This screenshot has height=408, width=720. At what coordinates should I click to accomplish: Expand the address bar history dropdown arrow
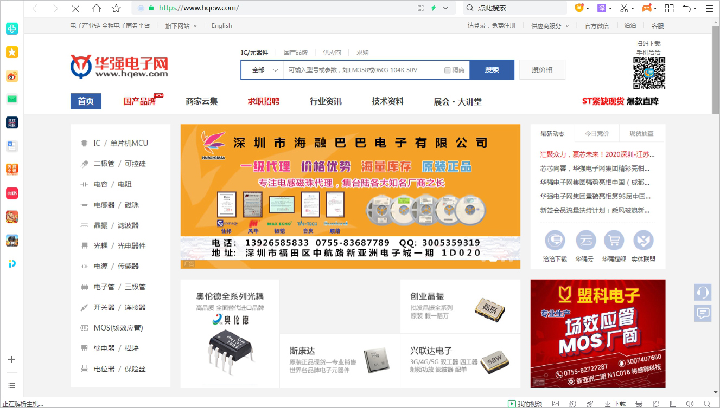tap(446, 8)
